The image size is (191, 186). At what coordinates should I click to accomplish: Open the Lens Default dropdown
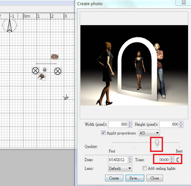tap(120, 168)
